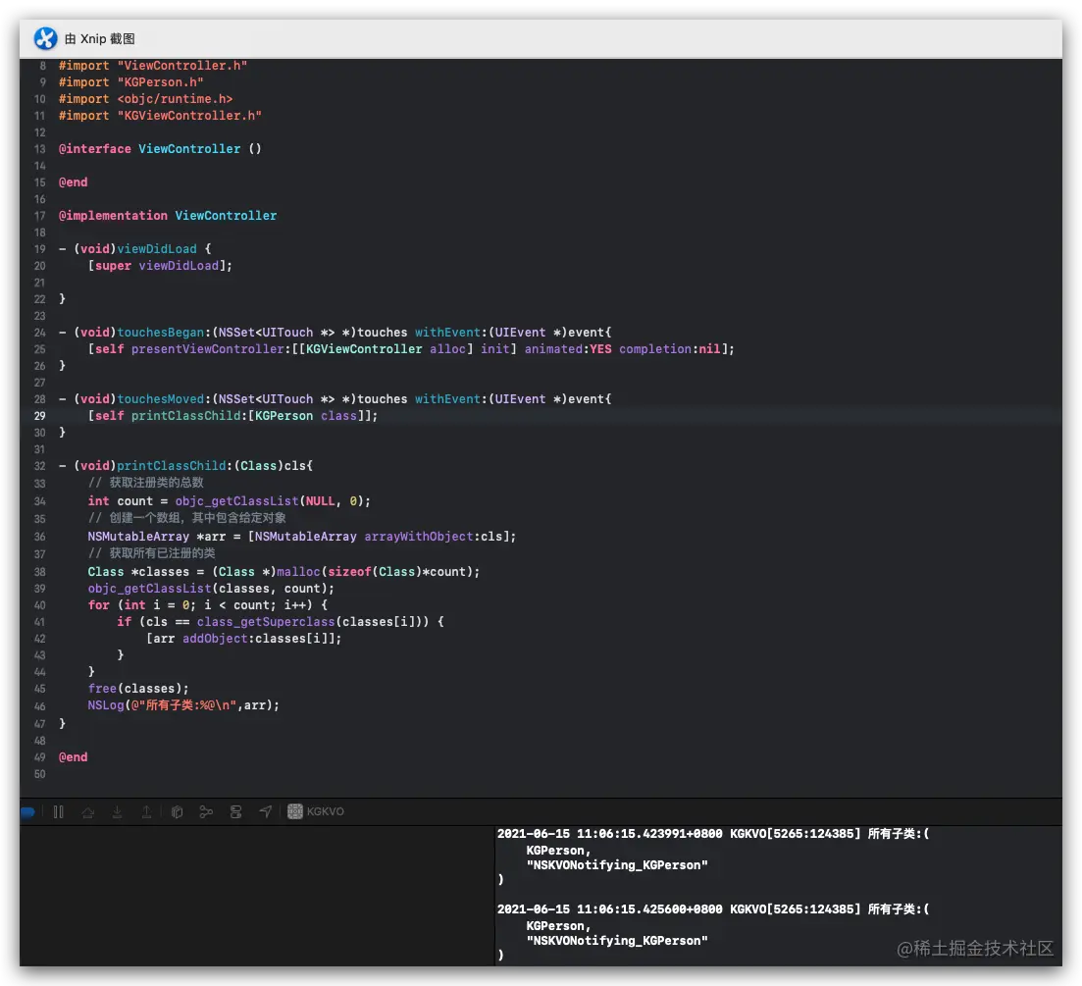
Task: Click '[super viewDidLoad];' on line 20
Action: (x=160, y=266)
